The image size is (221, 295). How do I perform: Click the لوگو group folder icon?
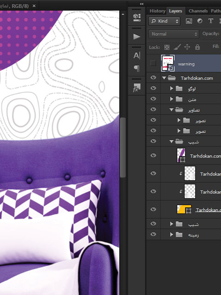[179, 88]
